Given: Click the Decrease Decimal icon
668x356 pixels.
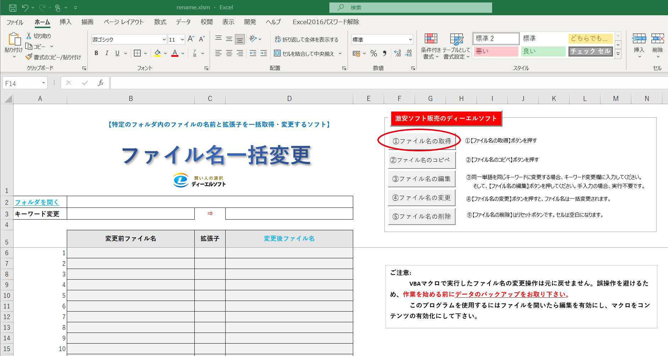Looking at the screenshot, I should point(409,54).
